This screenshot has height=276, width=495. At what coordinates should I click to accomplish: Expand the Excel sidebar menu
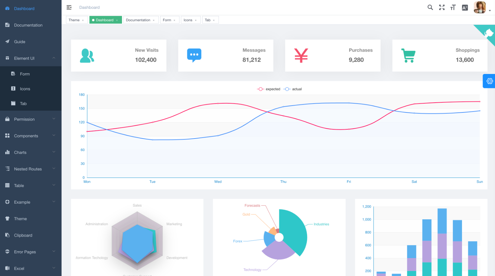coord(31,268)
